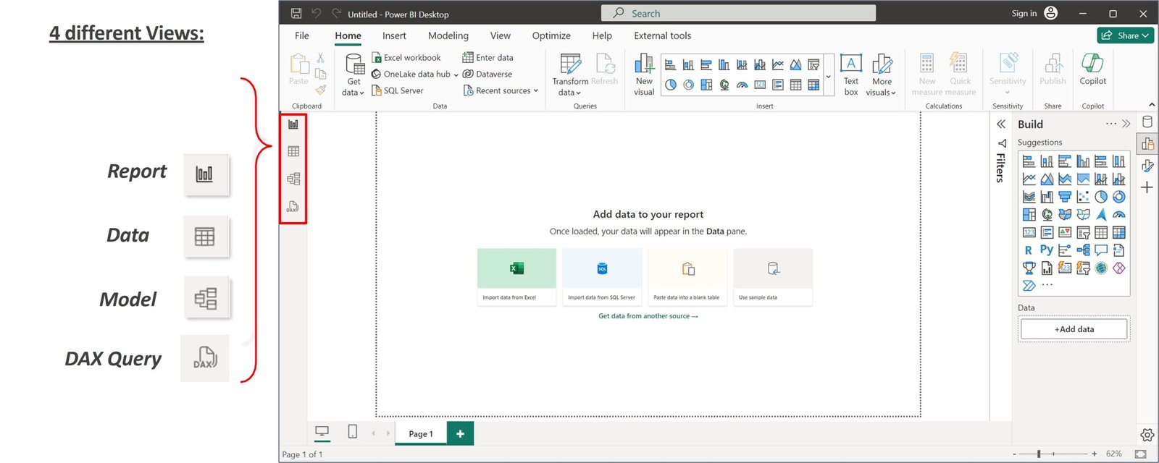Insert a Text box from the ribbon

pyautogui.click(x=851, y=75)
